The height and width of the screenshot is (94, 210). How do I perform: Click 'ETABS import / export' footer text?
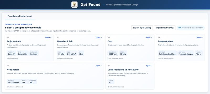(x=15, y=87)
